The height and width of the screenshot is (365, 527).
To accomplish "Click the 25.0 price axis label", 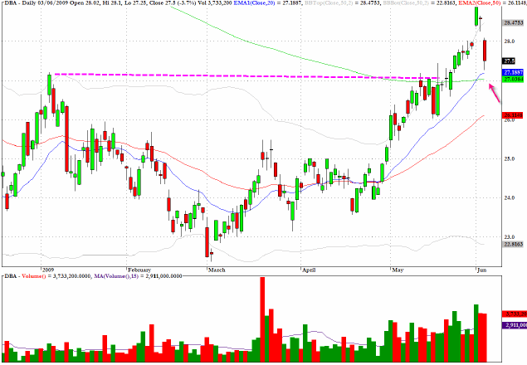I will tap(510, 158).
